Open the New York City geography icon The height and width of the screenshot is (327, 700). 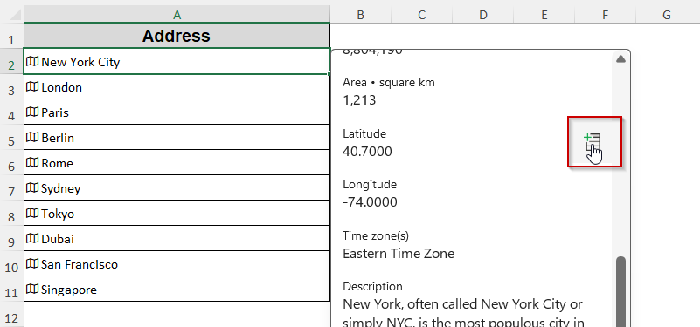(x=32, y=61)
